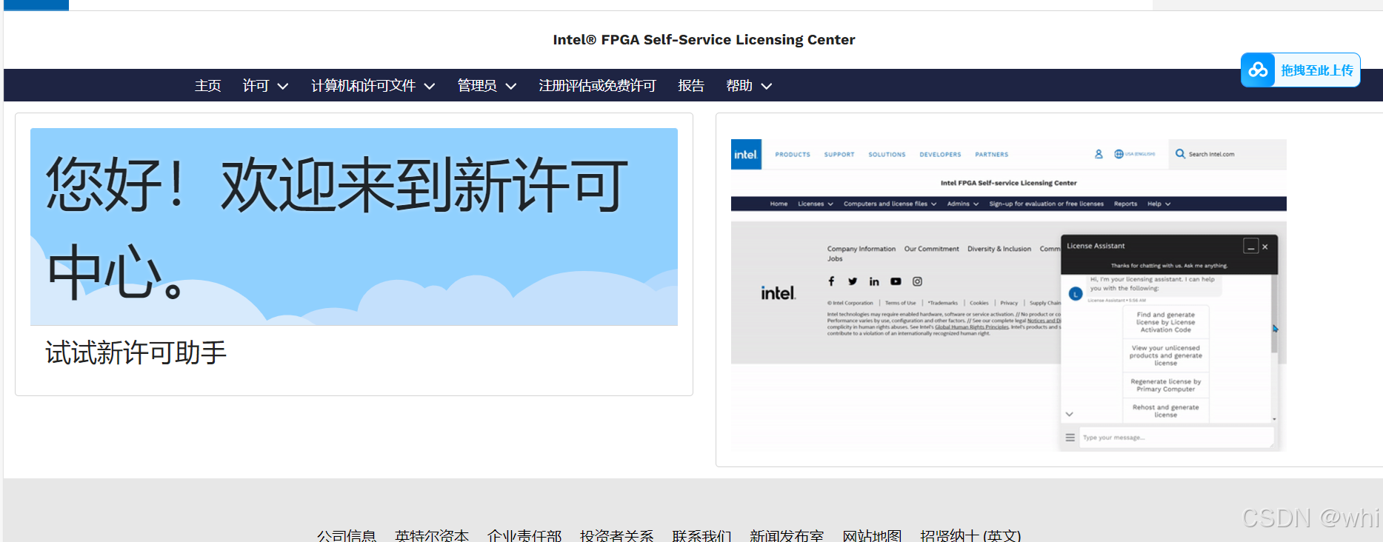
Task: Click the Intel FPGA Self-Service Licensing Center title
Action: pyautogui.click(x=704, y=40)
